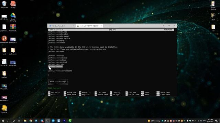220x123 pixels.
Task: Open the vue12 folder on desktop
Action: (4, 51)
